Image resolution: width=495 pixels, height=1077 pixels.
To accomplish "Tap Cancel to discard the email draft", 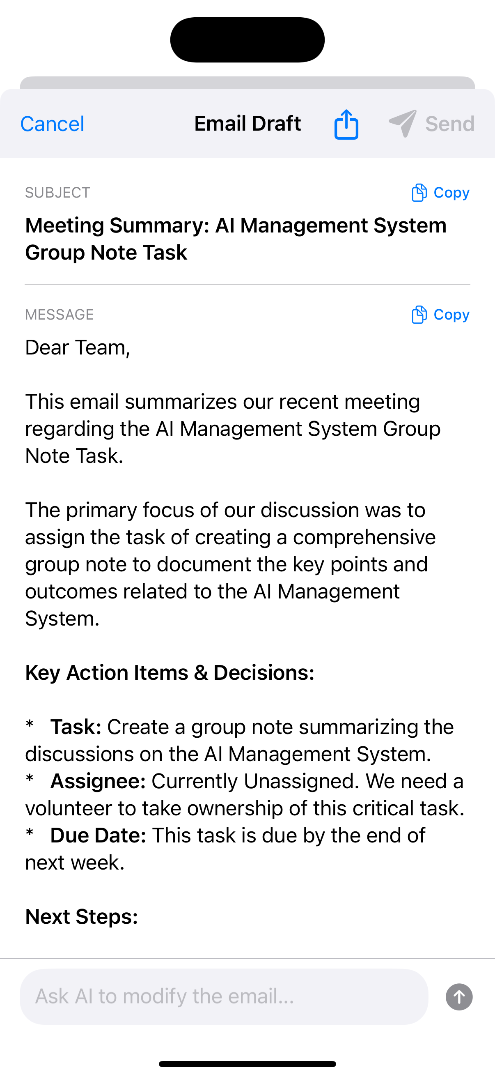I will pyautogui.click(x=53, y=123).
